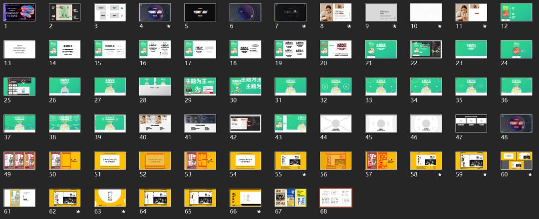Screen dimensions: 539x219
Task: Preview the transition star of slide 66
Action: tap(259, 212)
